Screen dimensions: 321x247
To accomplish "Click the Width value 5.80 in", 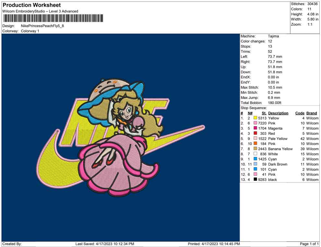I will [313, 19].
